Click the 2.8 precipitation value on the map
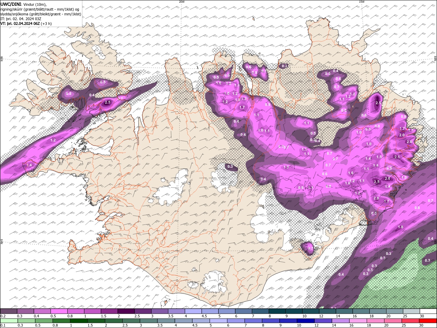 387,178
